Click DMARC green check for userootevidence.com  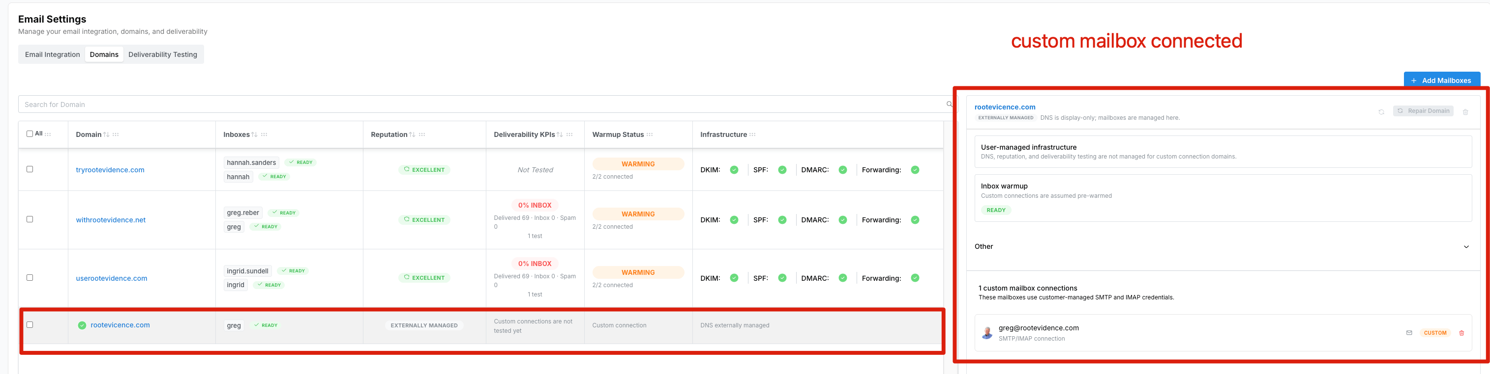pyautogui.click(x=843, y=278)
